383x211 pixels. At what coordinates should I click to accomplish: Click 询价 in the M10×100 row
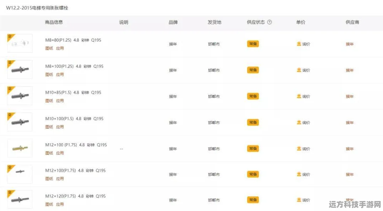(306, 123)
